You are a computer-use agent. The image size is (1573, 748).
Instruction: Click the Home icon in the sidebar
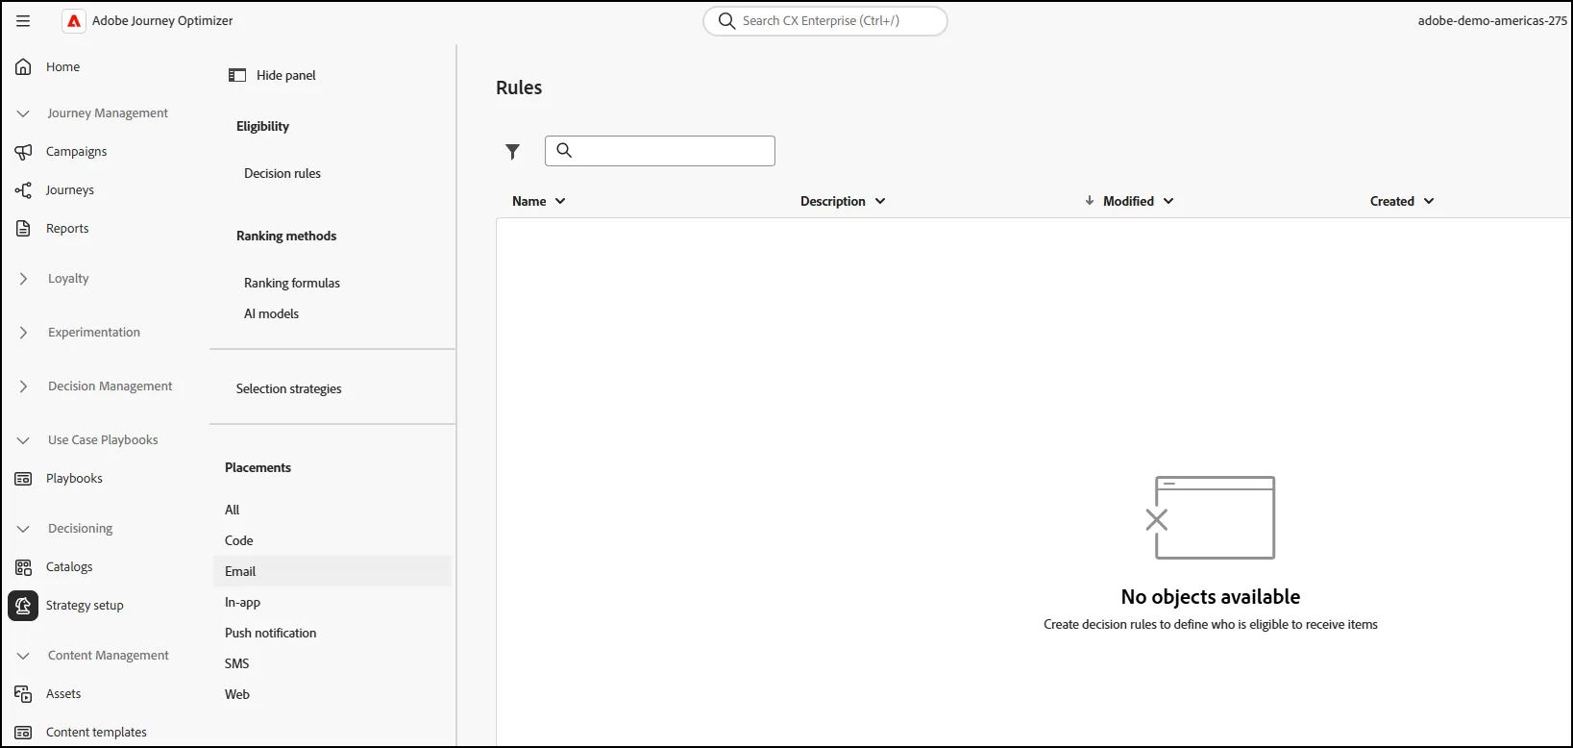(x=23, y=66)
